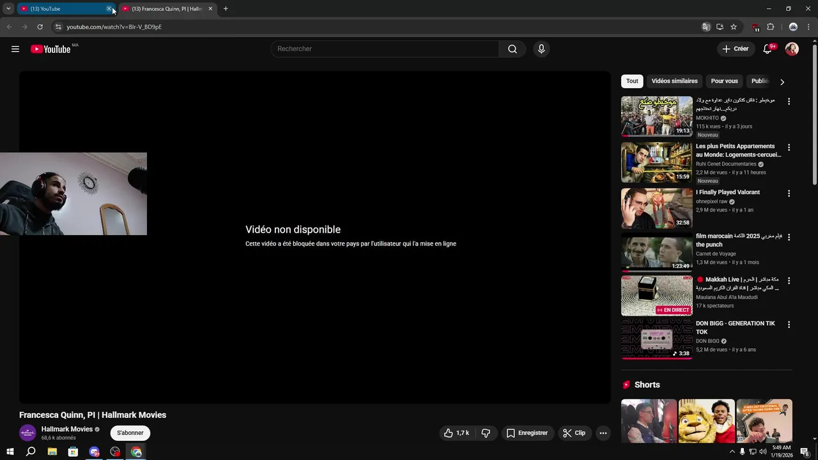This screenshot has width=818, height=460.
Task: Open Windows Start menu
Action: tap(10, 452)
